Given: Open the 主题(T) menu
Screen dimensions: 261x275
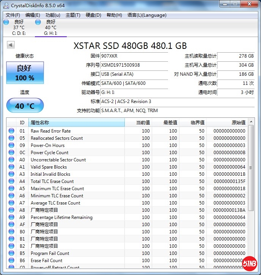Looking at the screenshot, I should coord(73,15).
